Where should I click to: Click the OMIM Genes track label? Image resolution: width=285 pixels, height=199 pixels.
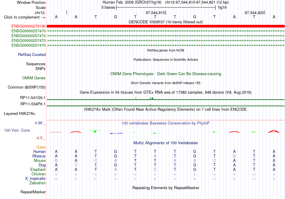coord(34,78)
